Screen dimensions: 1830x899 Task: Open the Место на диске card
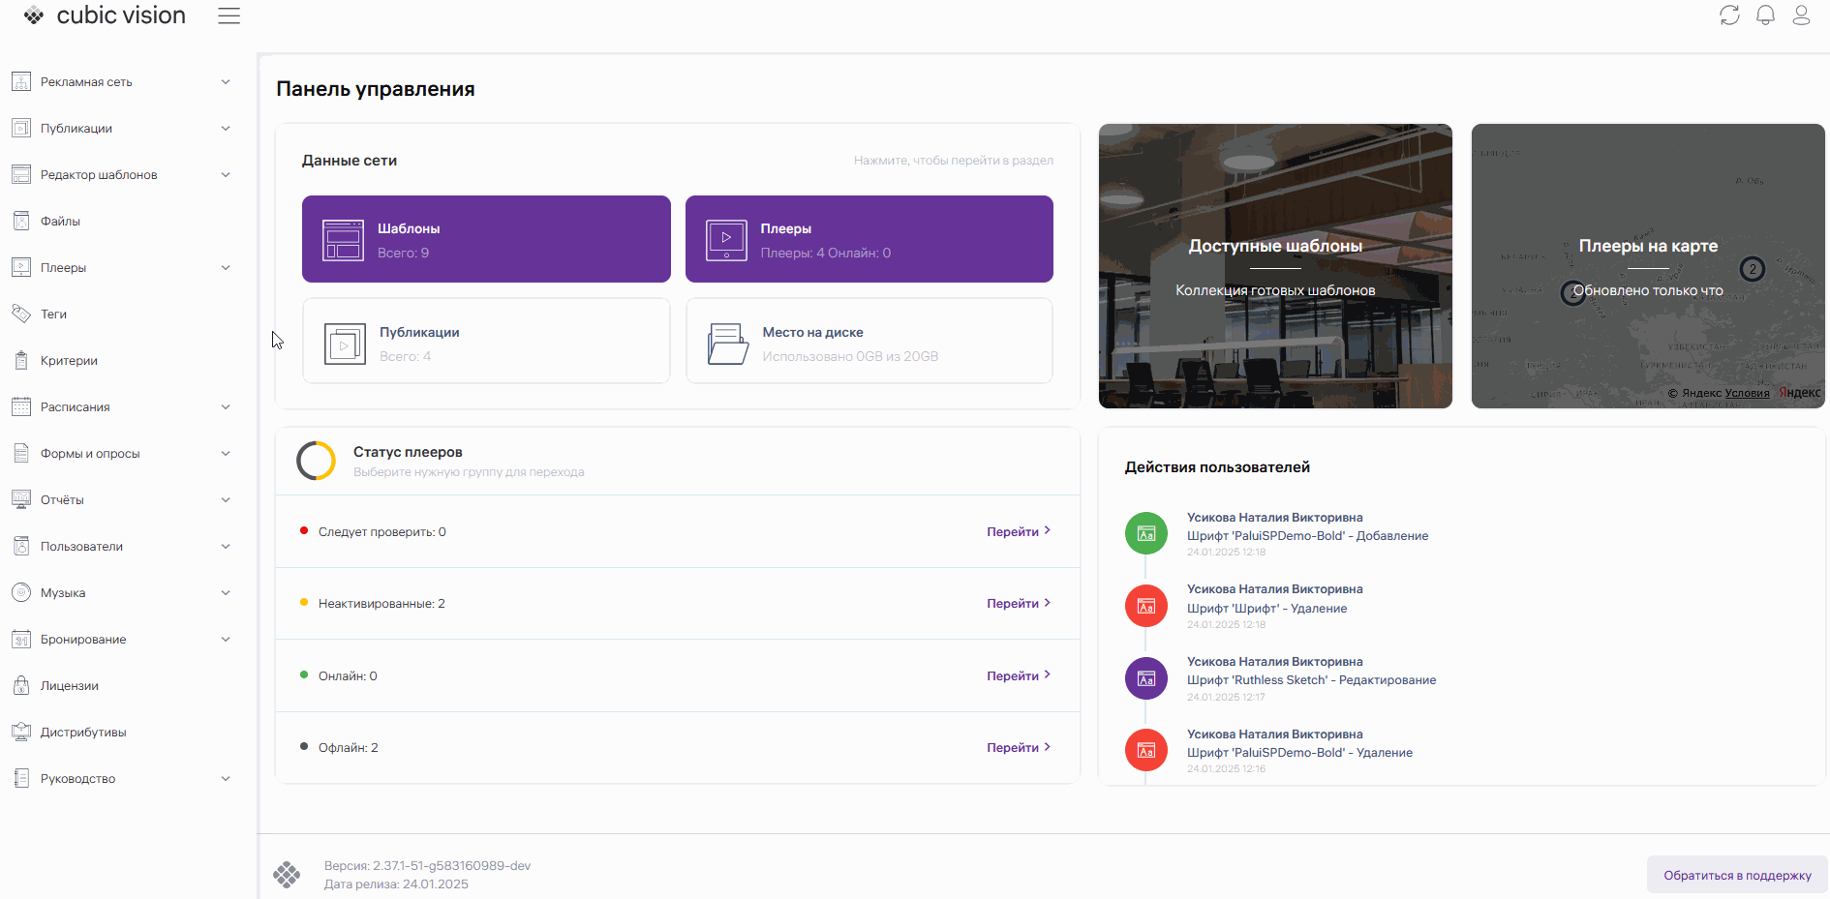coord(869,341)
